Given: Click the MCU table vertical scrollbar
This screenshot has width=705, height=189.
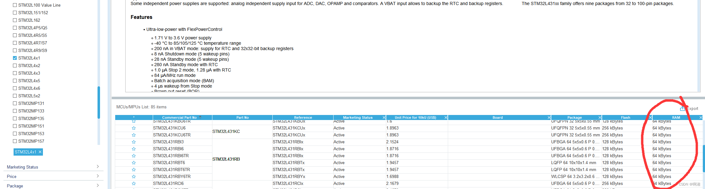Looking at the screenshot, I should 704,158.
